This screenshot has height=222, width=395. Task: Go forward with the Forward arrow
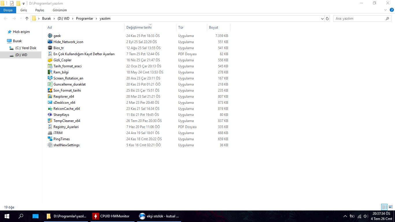point(14,18)
